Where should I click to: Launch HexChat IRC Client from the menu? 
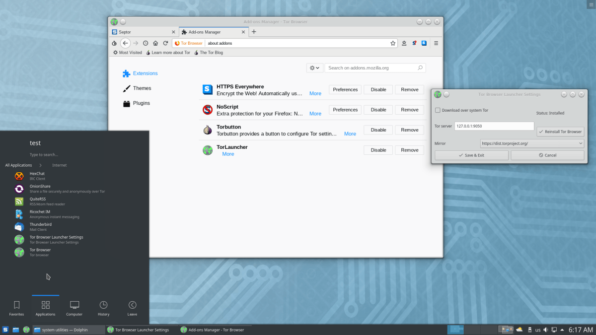point(37,176)
